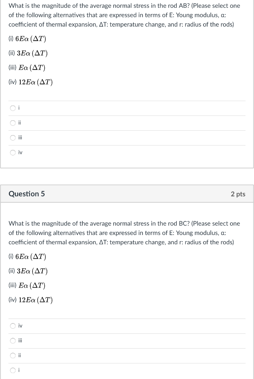
Task: Select radio button "iv" for the rod AB question
Action: 13,152
